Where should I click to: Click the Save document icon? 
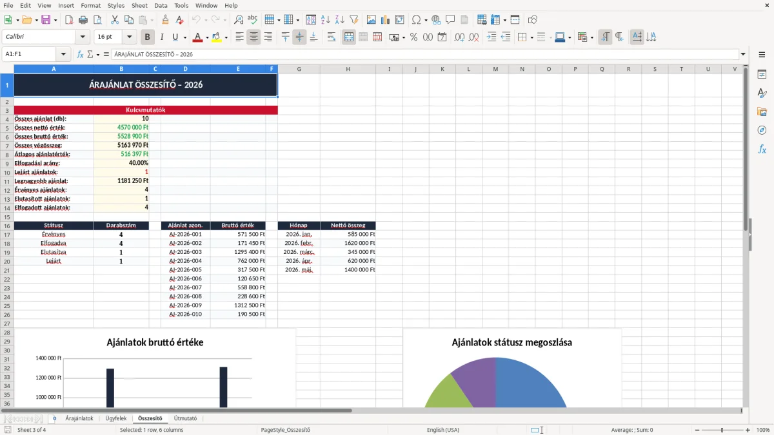coord(46,20)
